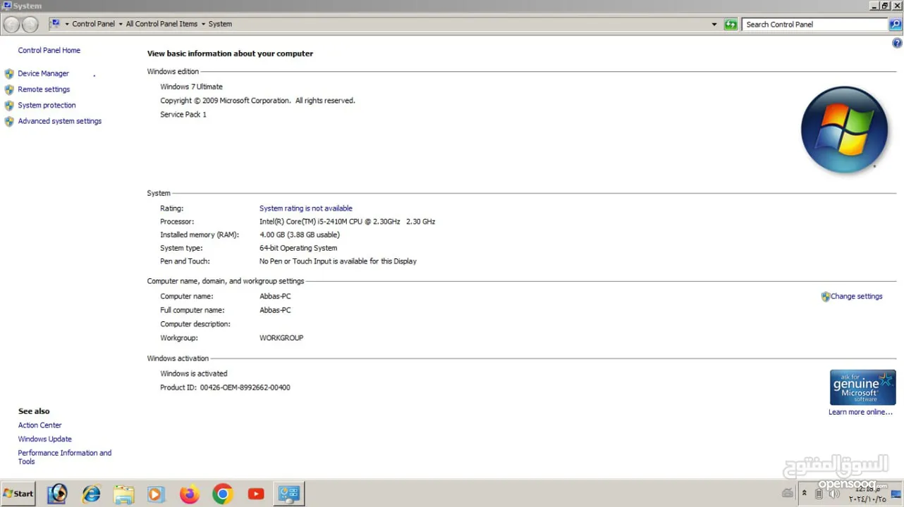Click the Control Panel taskbar button
The width and height of the screenshot is (904, 507).
(289, 494)
